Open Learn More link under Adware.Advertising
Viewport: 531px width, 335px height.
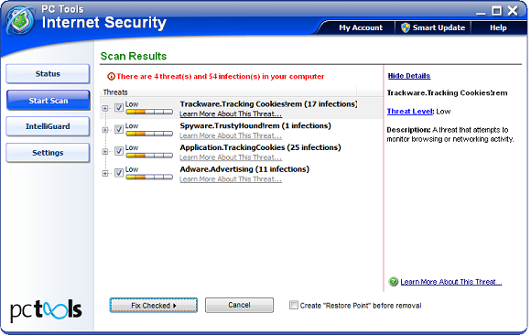click(231, 179)
